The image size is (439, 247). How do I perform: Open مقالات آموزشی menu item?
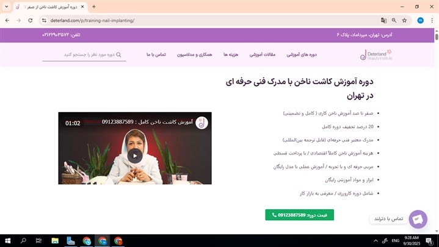click(263, 54)
